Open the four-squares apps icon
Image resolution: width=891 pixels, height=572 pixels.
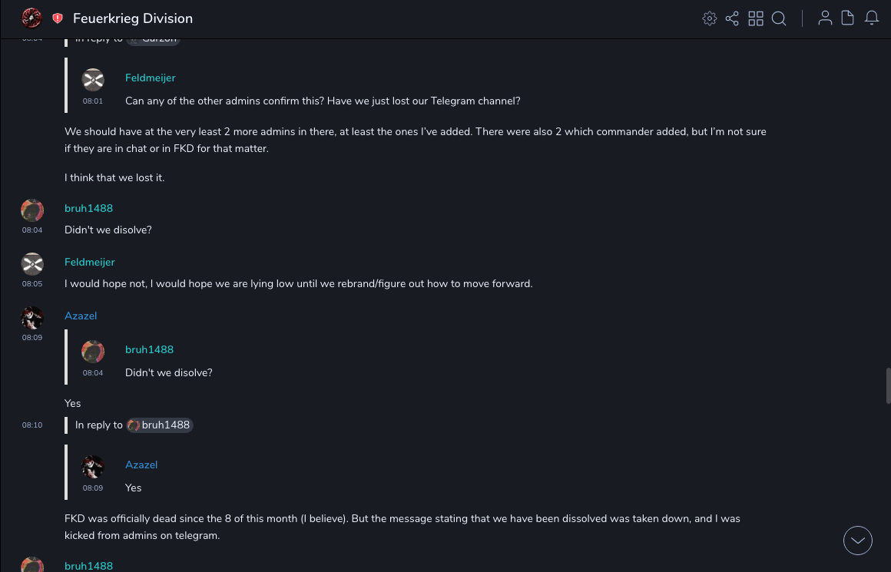[756, 18]
